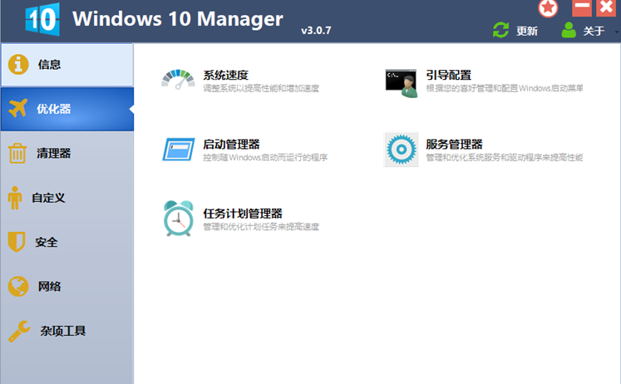The image size is (621, 384).
Task: Click the trash can cleaner icon
Action: click(17, 153)
